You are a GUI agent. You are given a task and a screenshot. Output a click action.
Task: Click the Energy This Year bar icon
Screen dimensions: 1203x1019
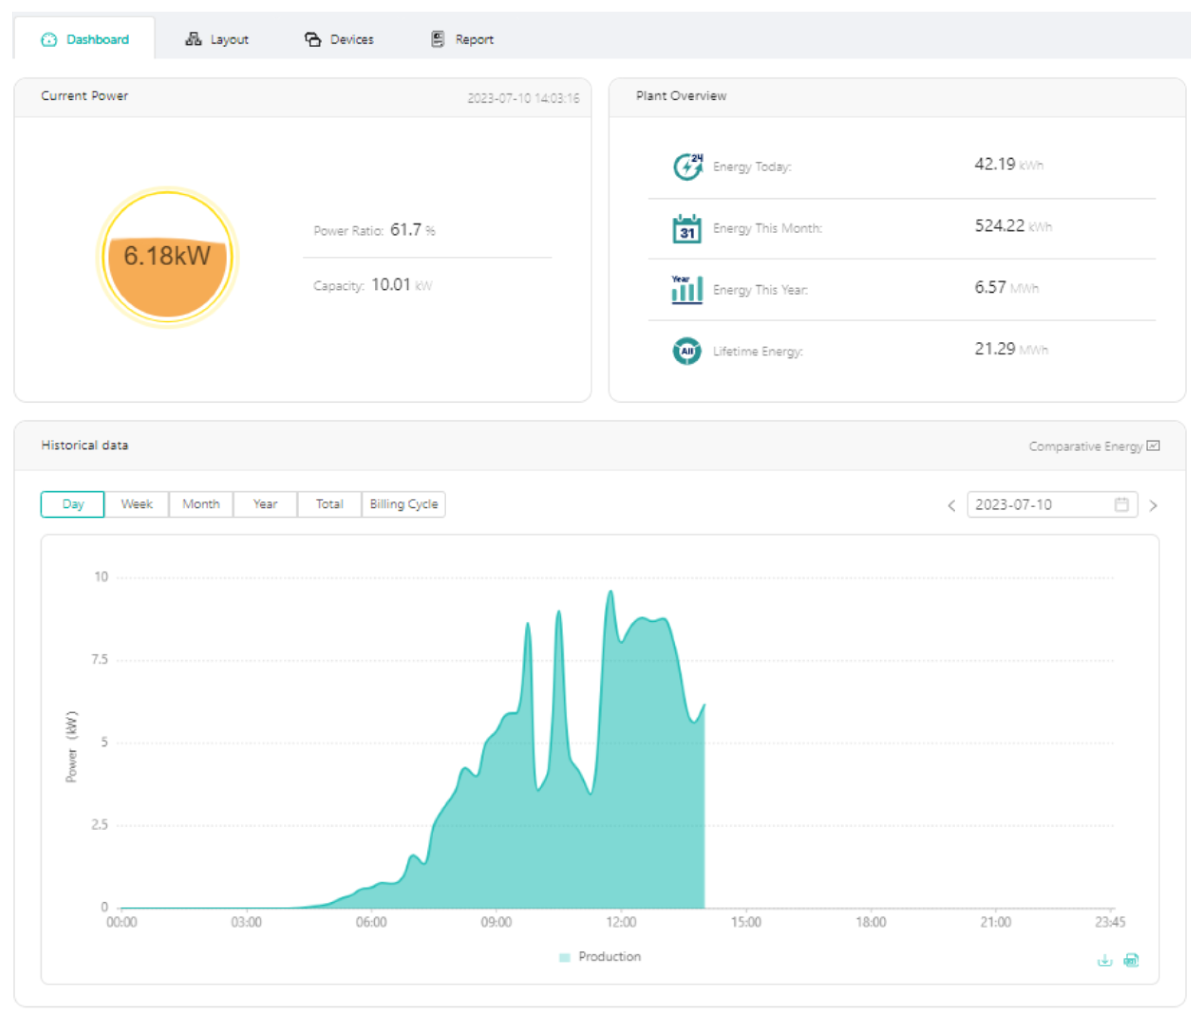pos(687,289)
